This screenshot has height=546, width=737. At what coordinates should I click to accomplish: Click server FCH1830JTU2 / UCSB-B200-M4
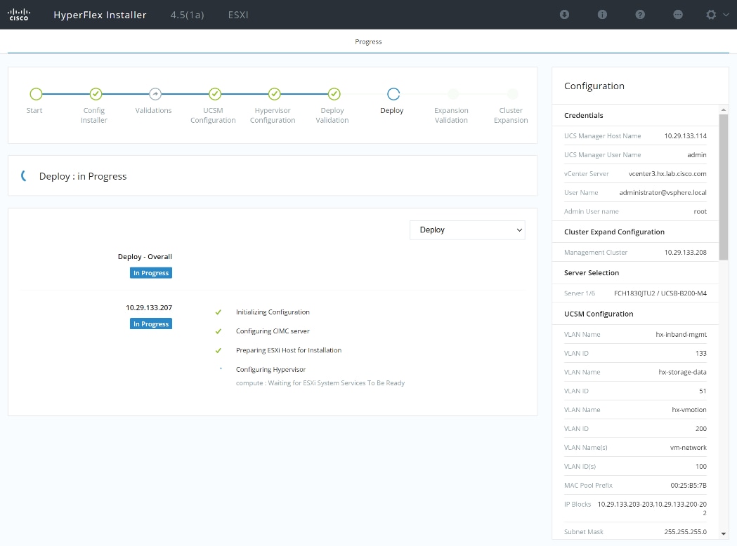[660, 293]
